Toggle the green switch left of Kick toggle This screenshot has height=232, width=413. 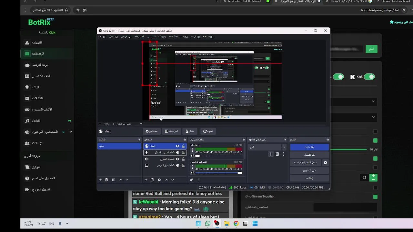tap(338, 77)
